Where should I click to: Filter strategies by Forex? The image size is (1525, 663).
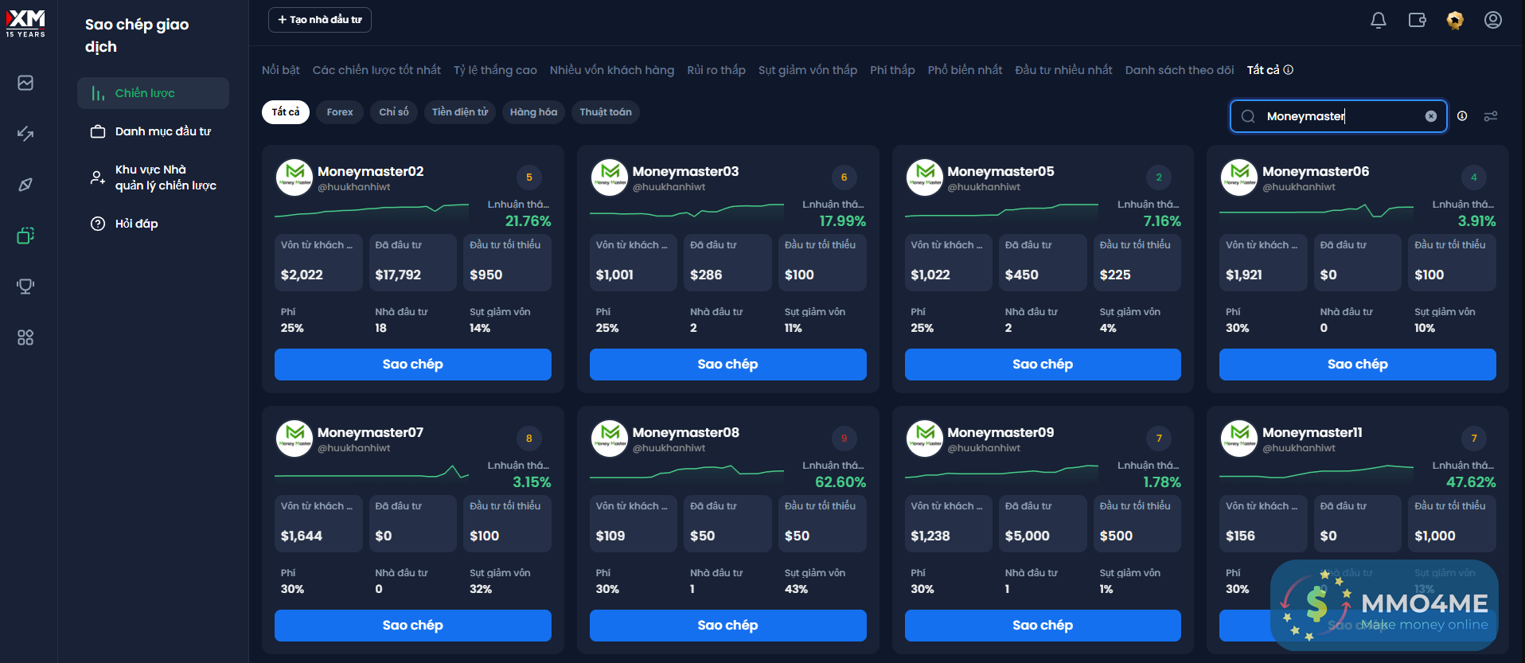tap(340, 112)
